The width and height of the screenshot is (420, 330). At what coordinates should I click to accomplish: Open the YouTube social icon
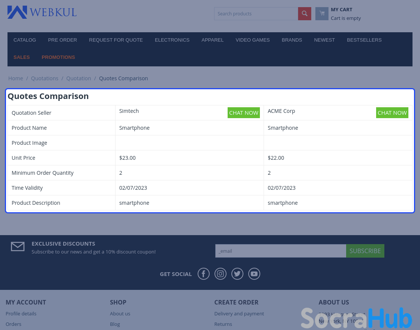254,274
